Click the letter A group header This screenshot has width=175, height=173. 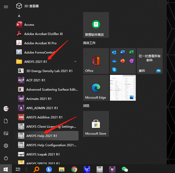click(19, 16)
